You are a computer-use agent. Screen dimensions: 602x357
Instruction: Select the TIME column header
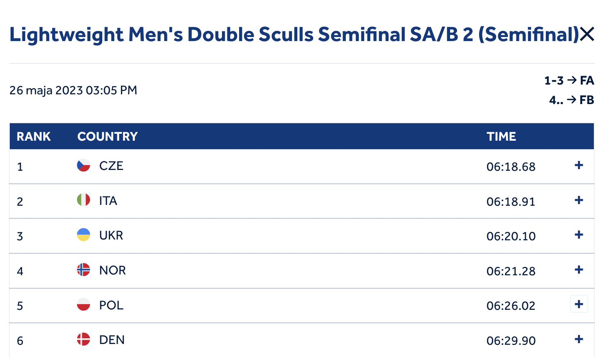501,136
